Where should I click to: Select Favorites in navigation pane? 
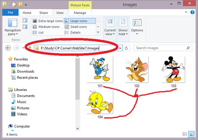click(x=18, y=59)
